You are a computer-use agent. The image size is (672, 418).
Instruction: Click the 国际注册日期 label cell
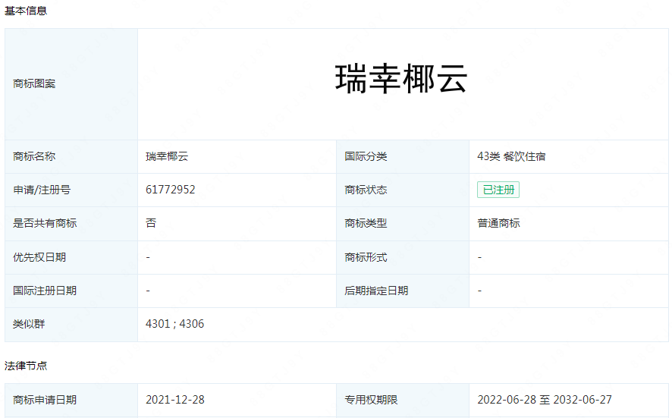[x=71, y=291]
